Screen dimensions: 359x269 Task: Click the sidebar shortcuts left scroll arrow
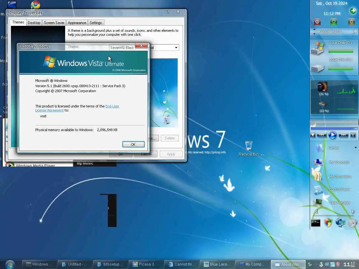coord(316,212)
